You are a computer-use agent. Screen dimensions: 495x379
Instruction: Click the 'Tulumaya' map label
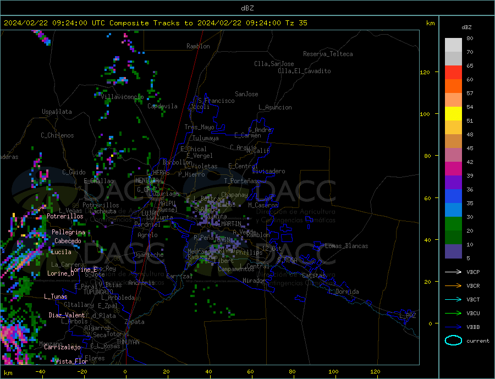[206, 138]
